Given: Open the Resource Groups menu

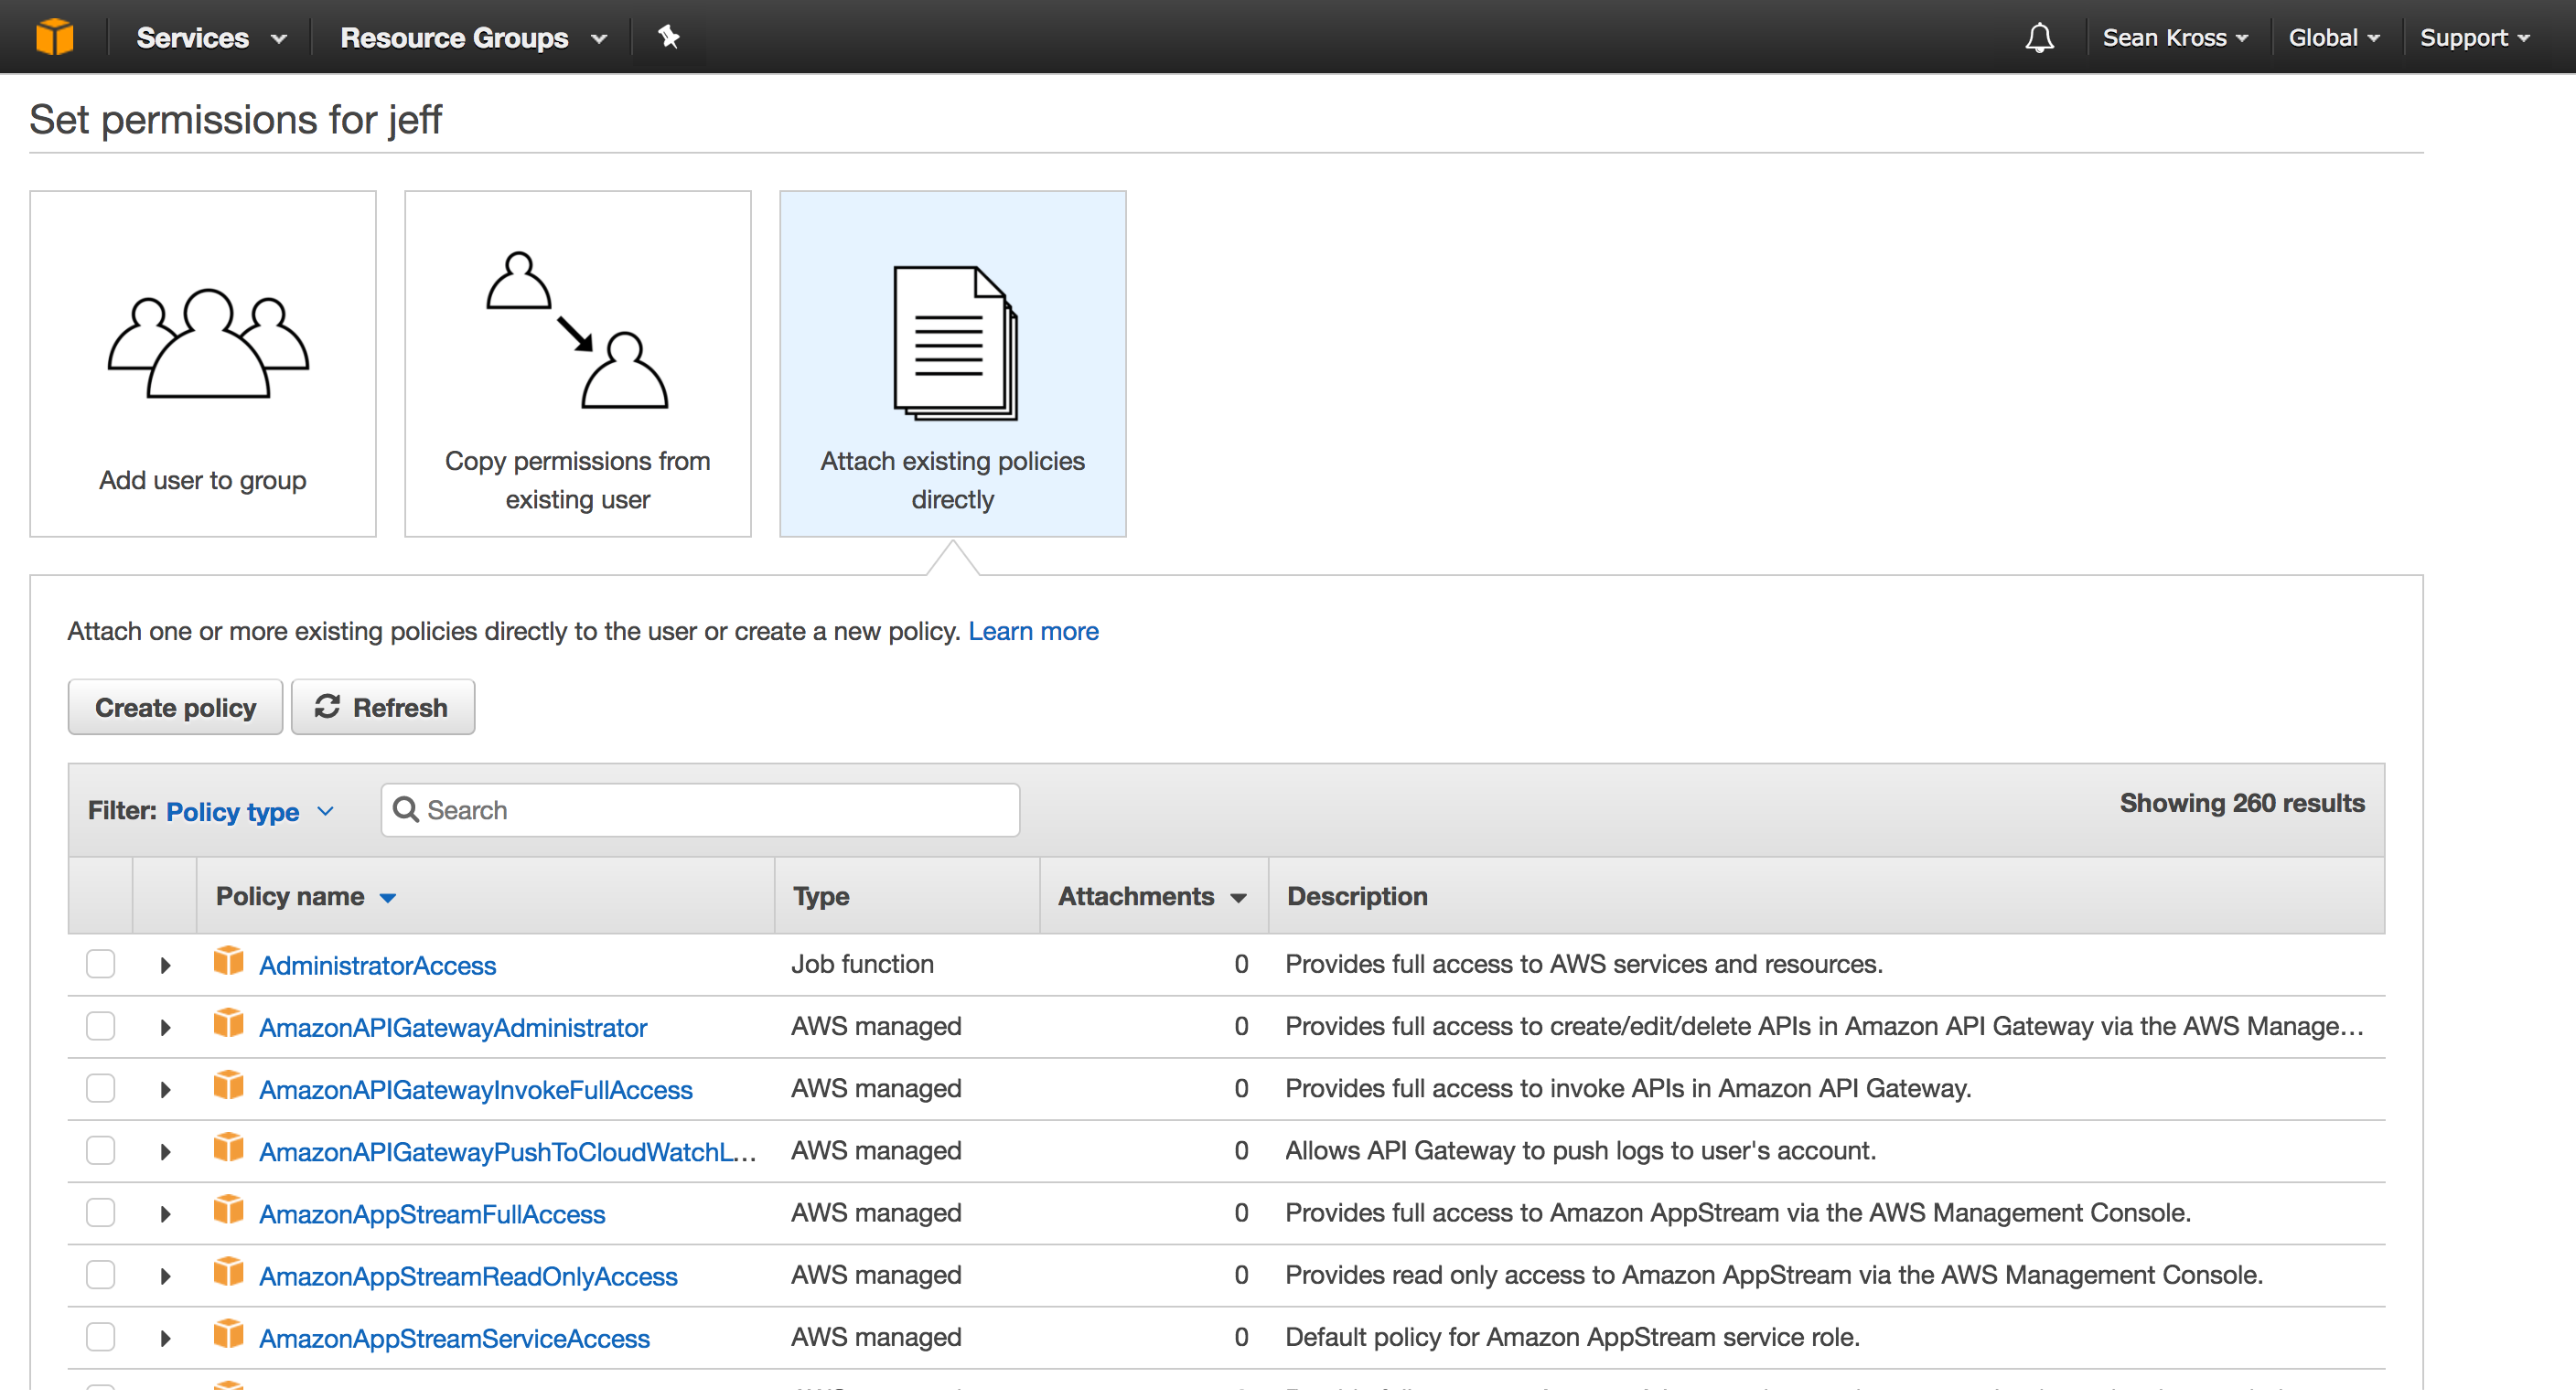Looking at the screenshot, I should pos(474,38).
